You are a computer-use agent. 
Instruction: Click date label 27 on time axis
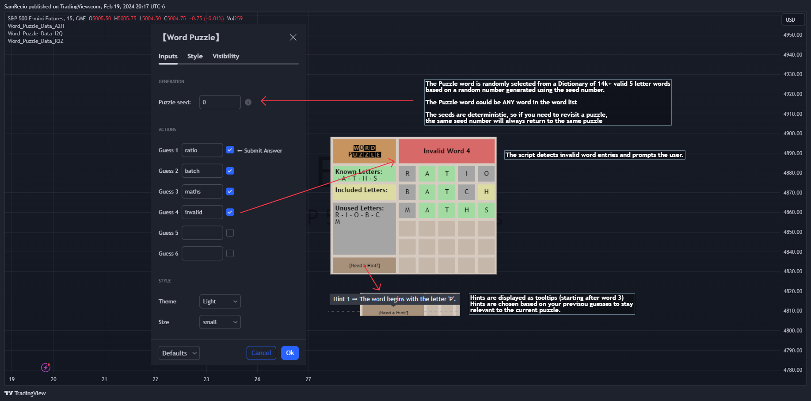click(x=308, y=379)
